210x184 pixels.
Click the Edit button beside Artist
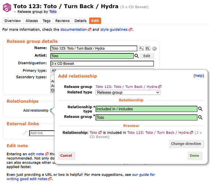point(147,56)
